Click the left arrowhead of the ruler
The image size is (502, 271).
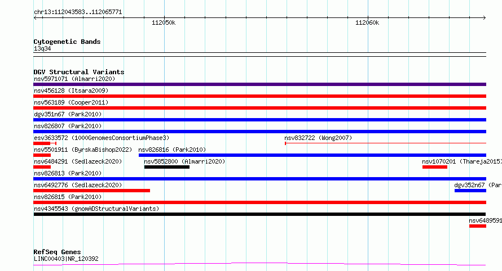[x=35, y=18]
